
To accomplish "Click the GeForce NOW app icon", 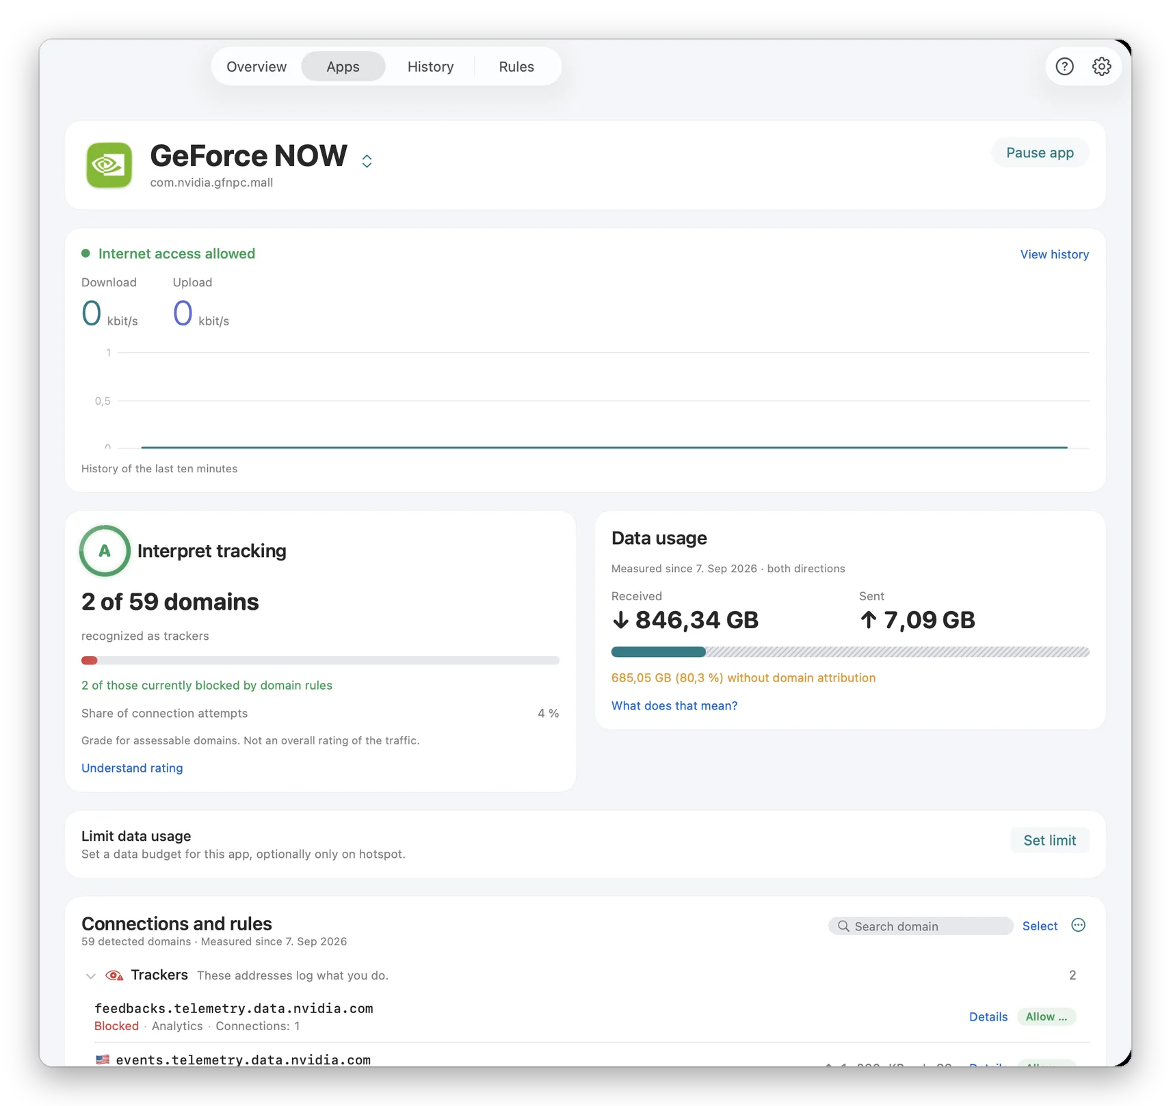I will click(x=109, y=165).
